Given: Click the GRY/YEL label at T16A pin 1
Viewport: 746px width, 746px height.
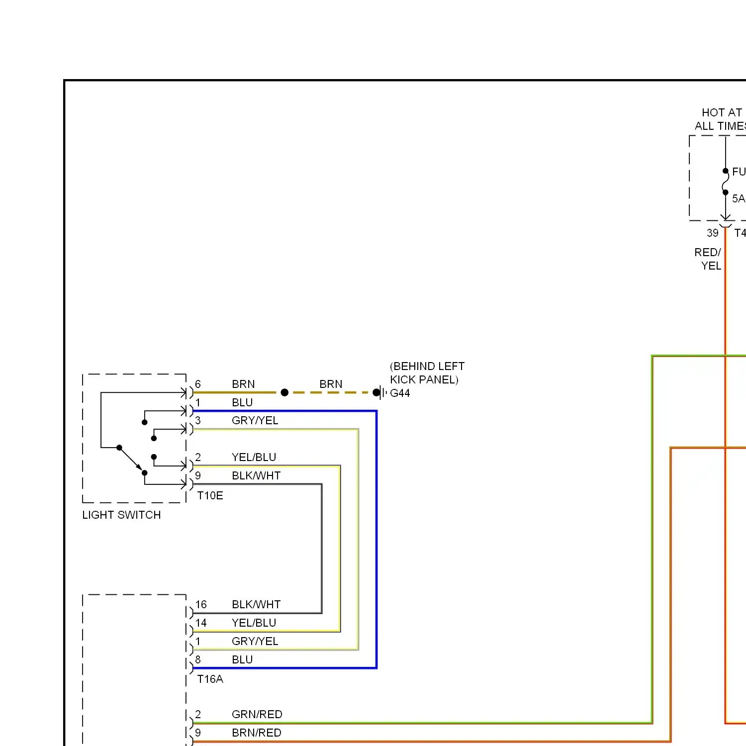Looking at the screenshot, I should click(x=255, y=641).
